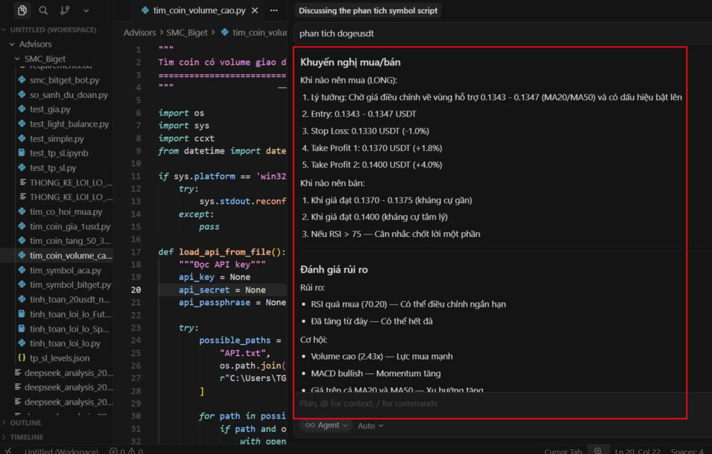The height and width of the screenshot is (454, 712).
Task: Click the editor more actions ellipsis
Action: tap(274, 11)
